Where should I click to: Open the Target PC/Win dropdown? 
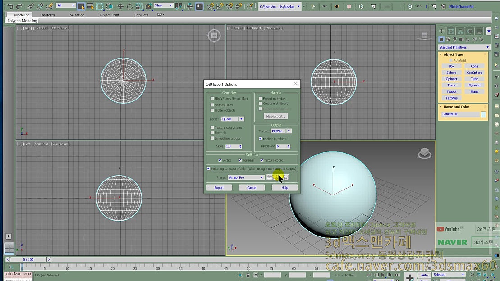click(289, 131)
